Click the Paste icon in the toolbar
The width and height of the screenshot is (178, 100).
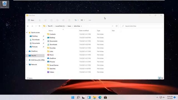(x=51, y=20)
